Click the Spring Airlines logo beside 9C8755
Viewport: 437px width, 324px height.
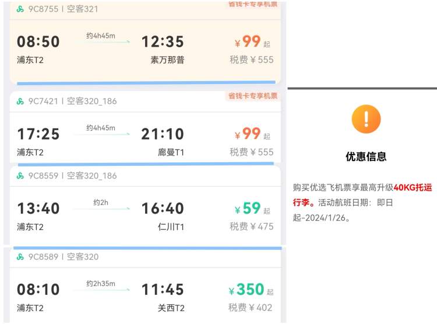pyautogui.click(x=20, y=9)
